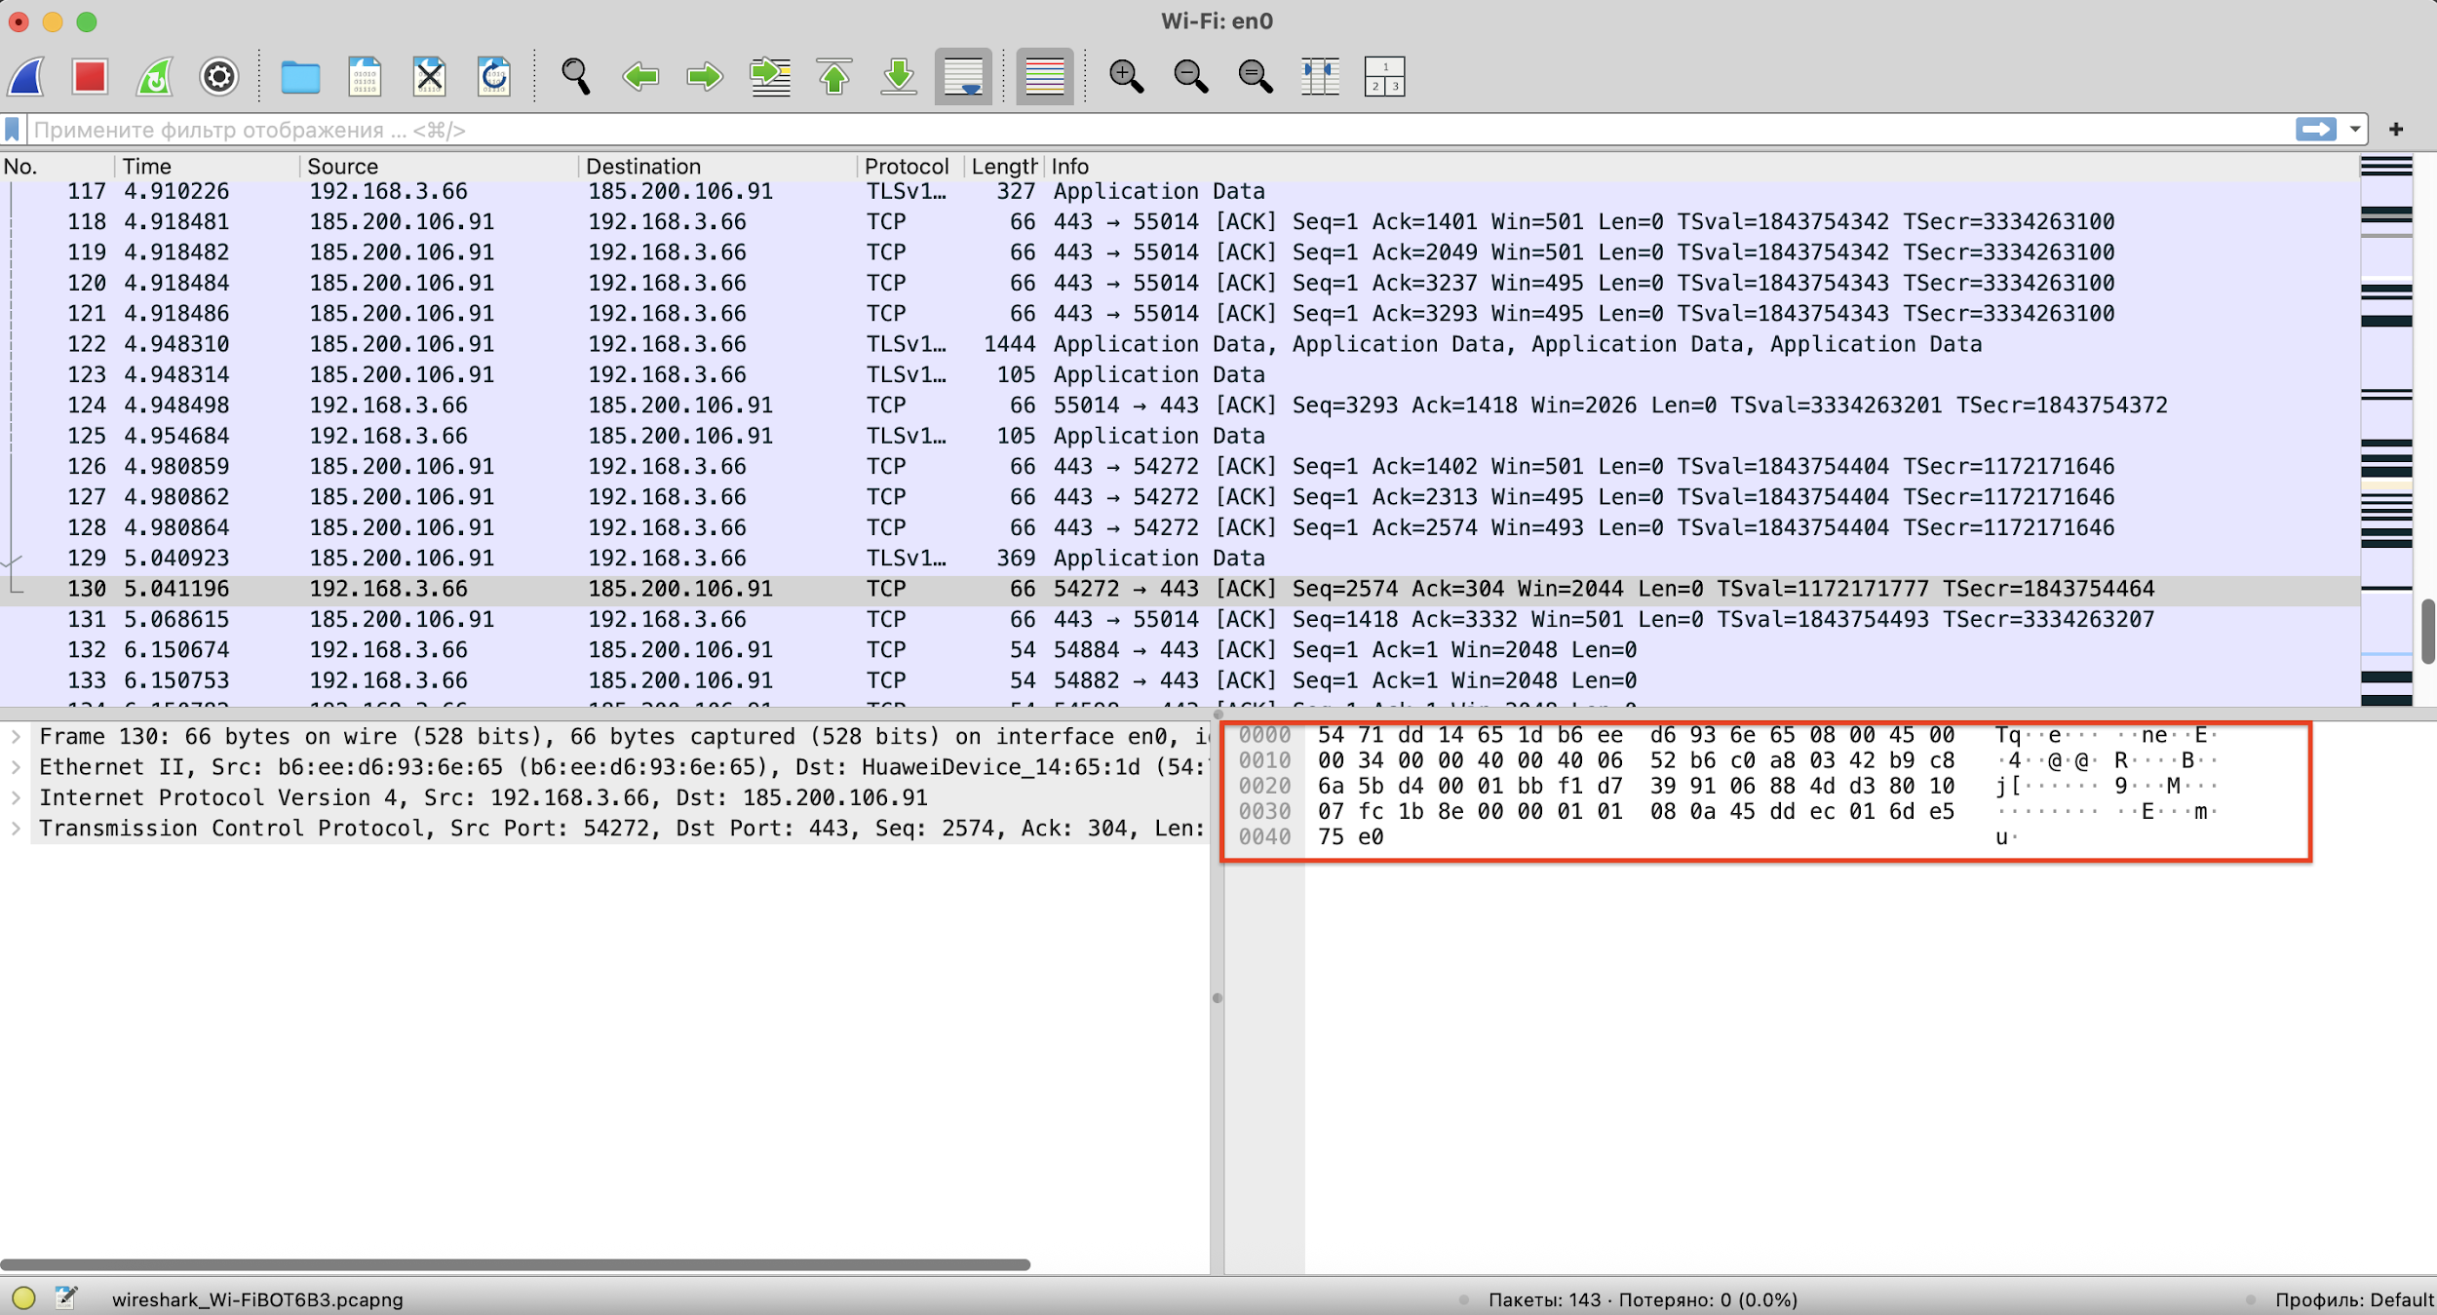Toggle packet list colorization

point(1044,76)
